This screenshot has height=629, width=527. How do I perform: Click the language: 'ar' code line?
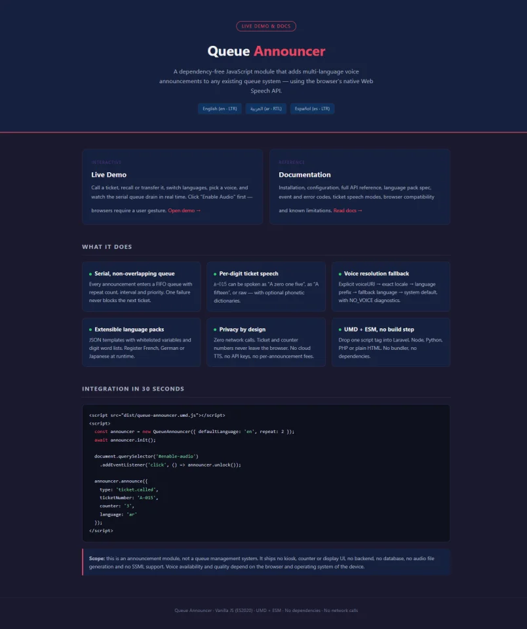tap(119, 514)
